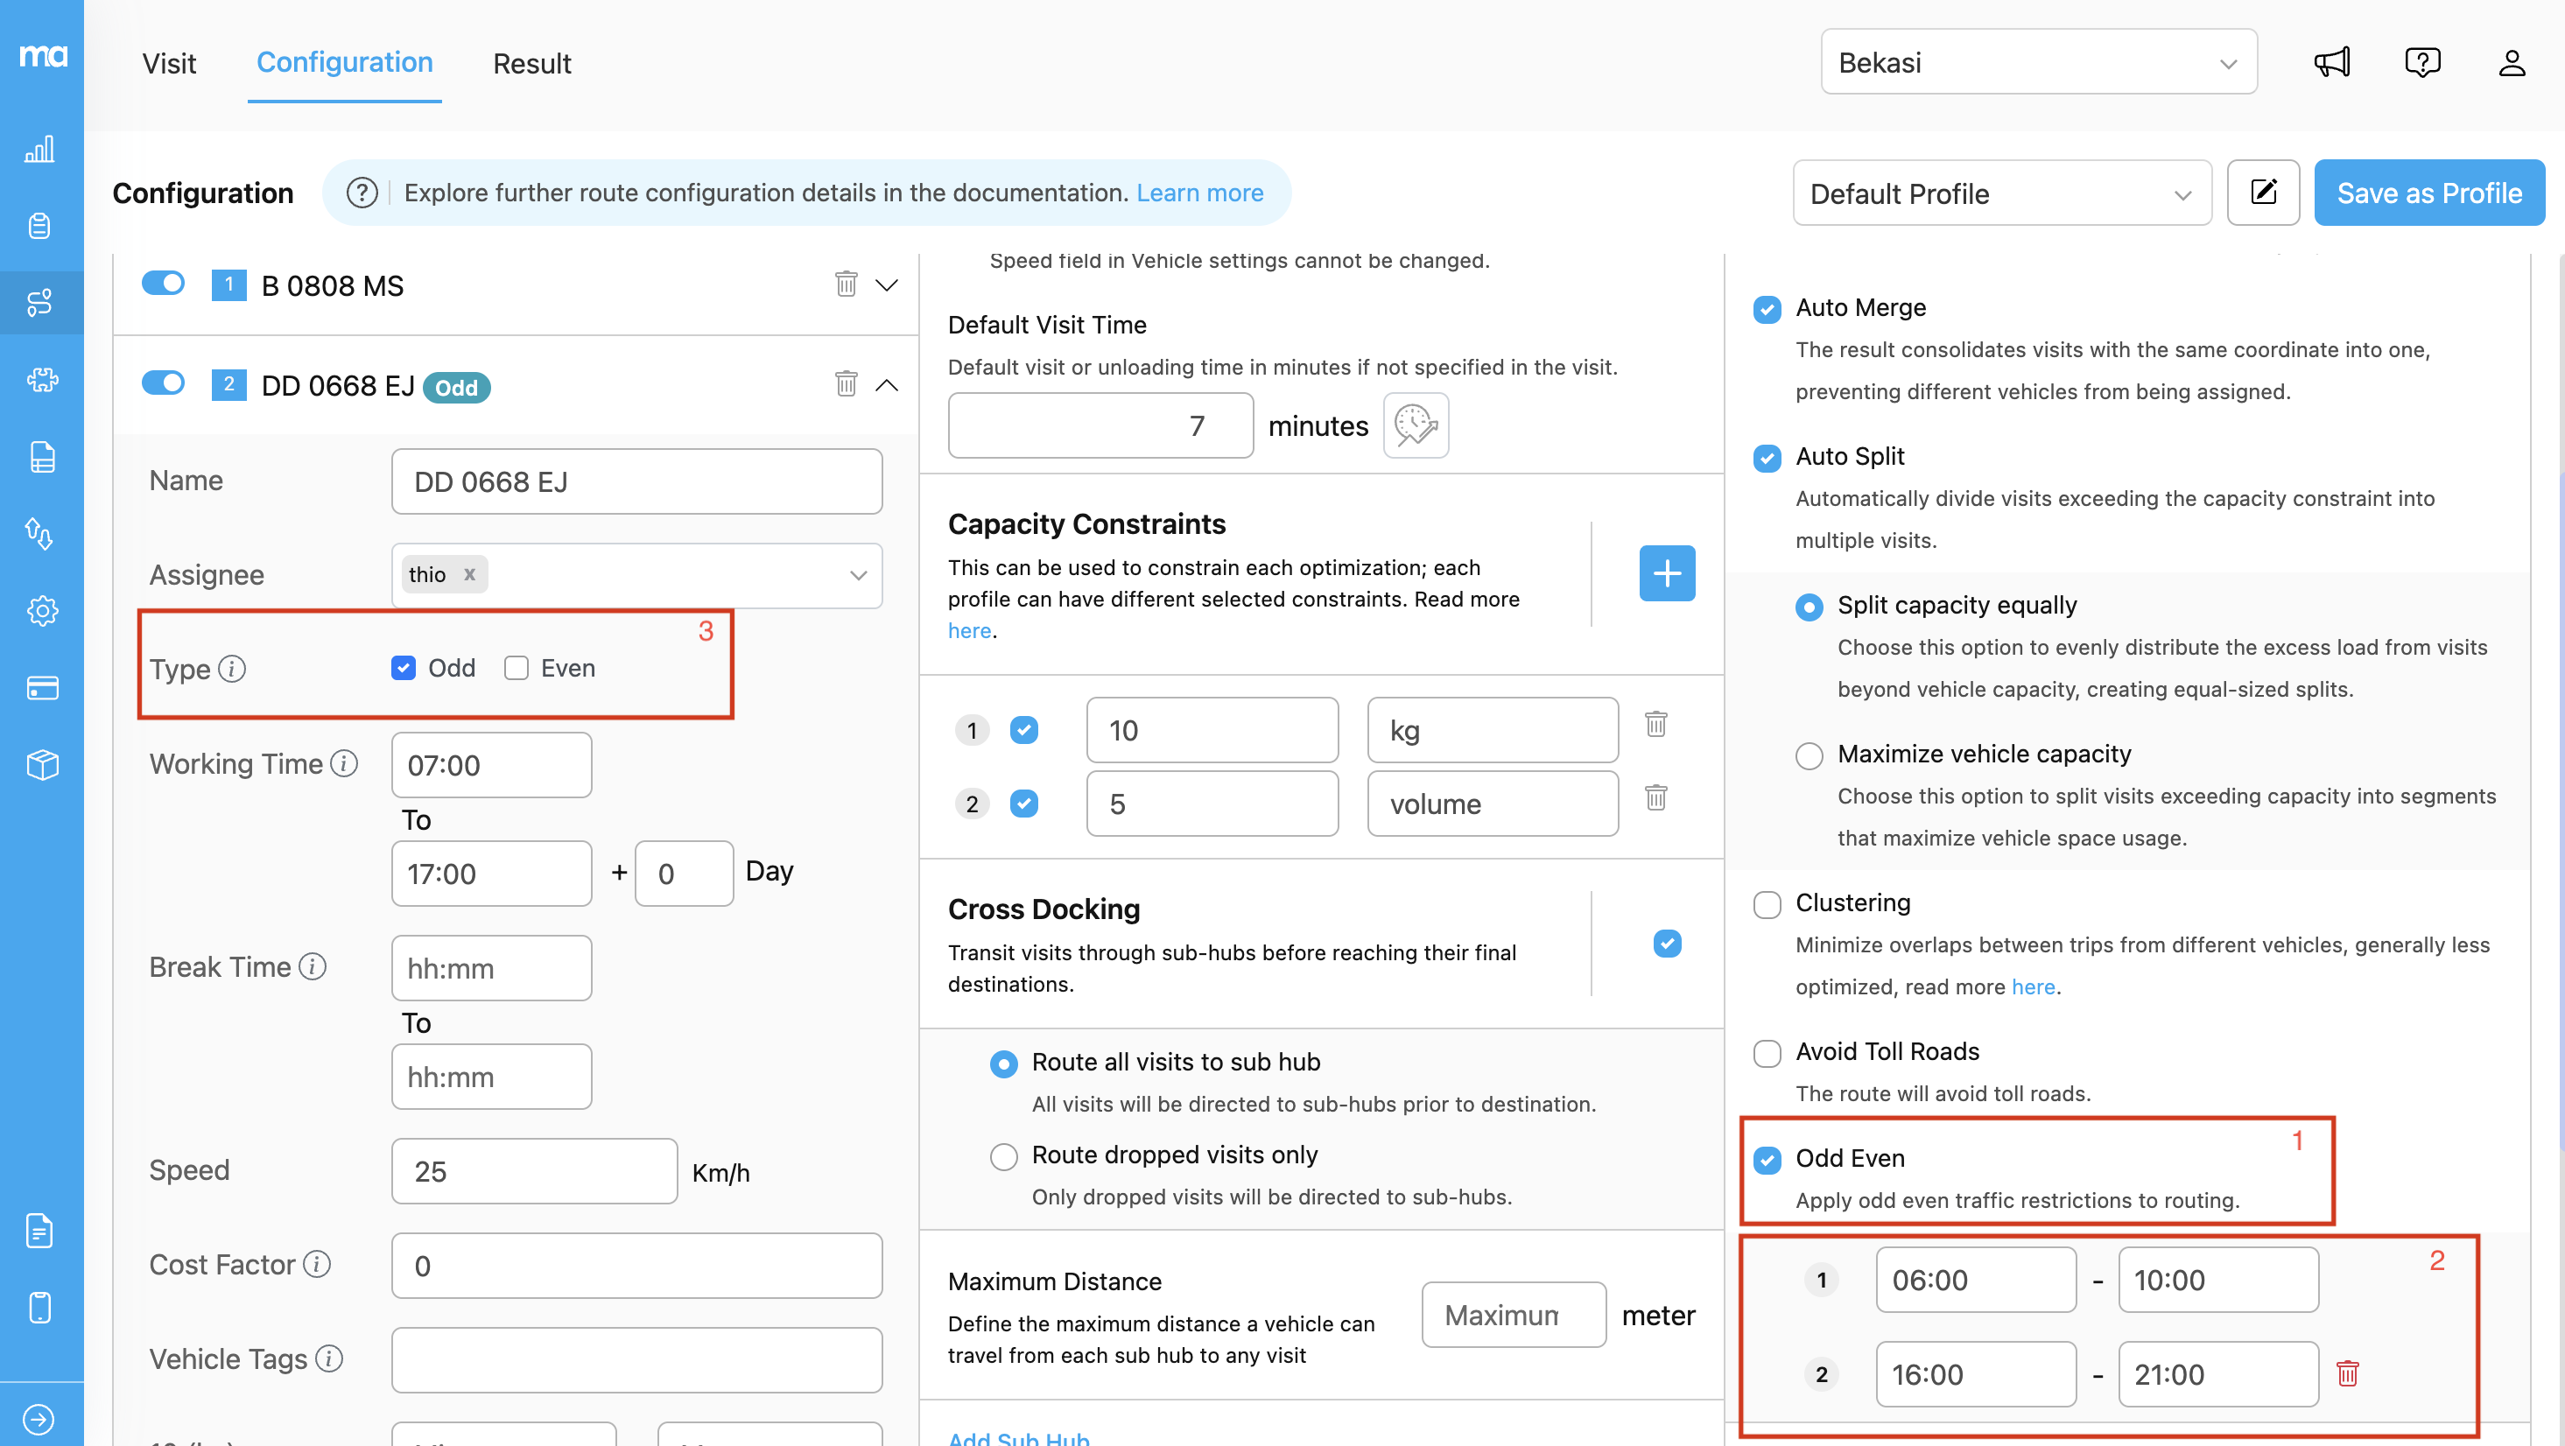Click the visit time clock icon
Viewport: 2565px width, 1446px height.
pyautogui.click(x=1415, y=425)
